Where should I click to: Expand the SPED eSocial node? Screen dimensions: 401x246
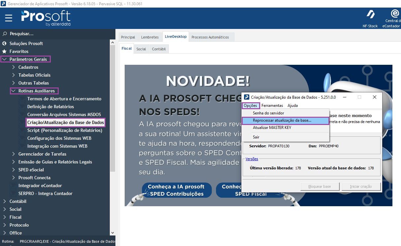click(x=14, y=170)
